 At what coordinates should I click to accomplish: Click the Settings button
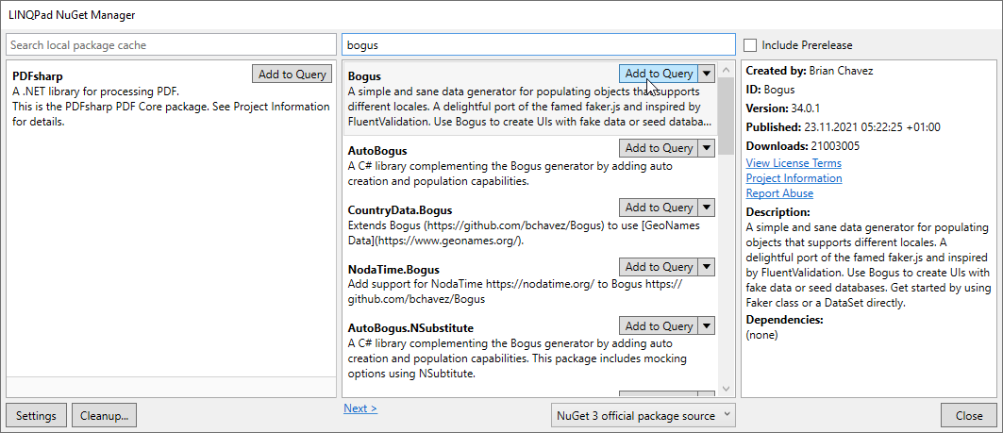(x=36, y=415)
